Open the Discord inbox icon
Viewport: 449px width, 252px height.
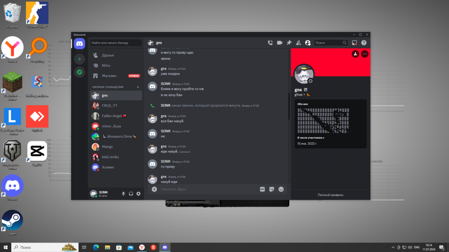click(355, 43)
